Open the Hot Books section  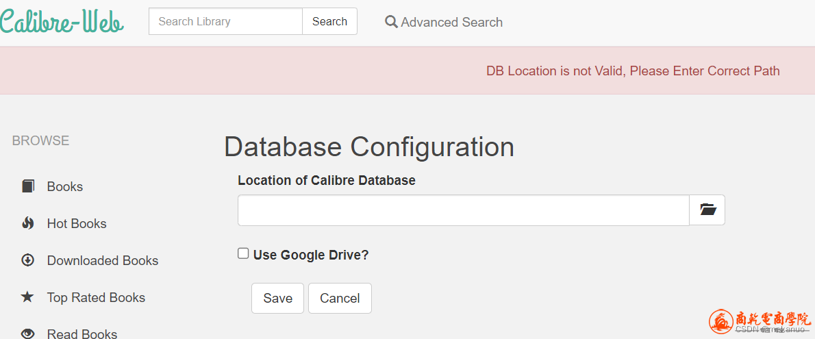[x=77, y=223]
